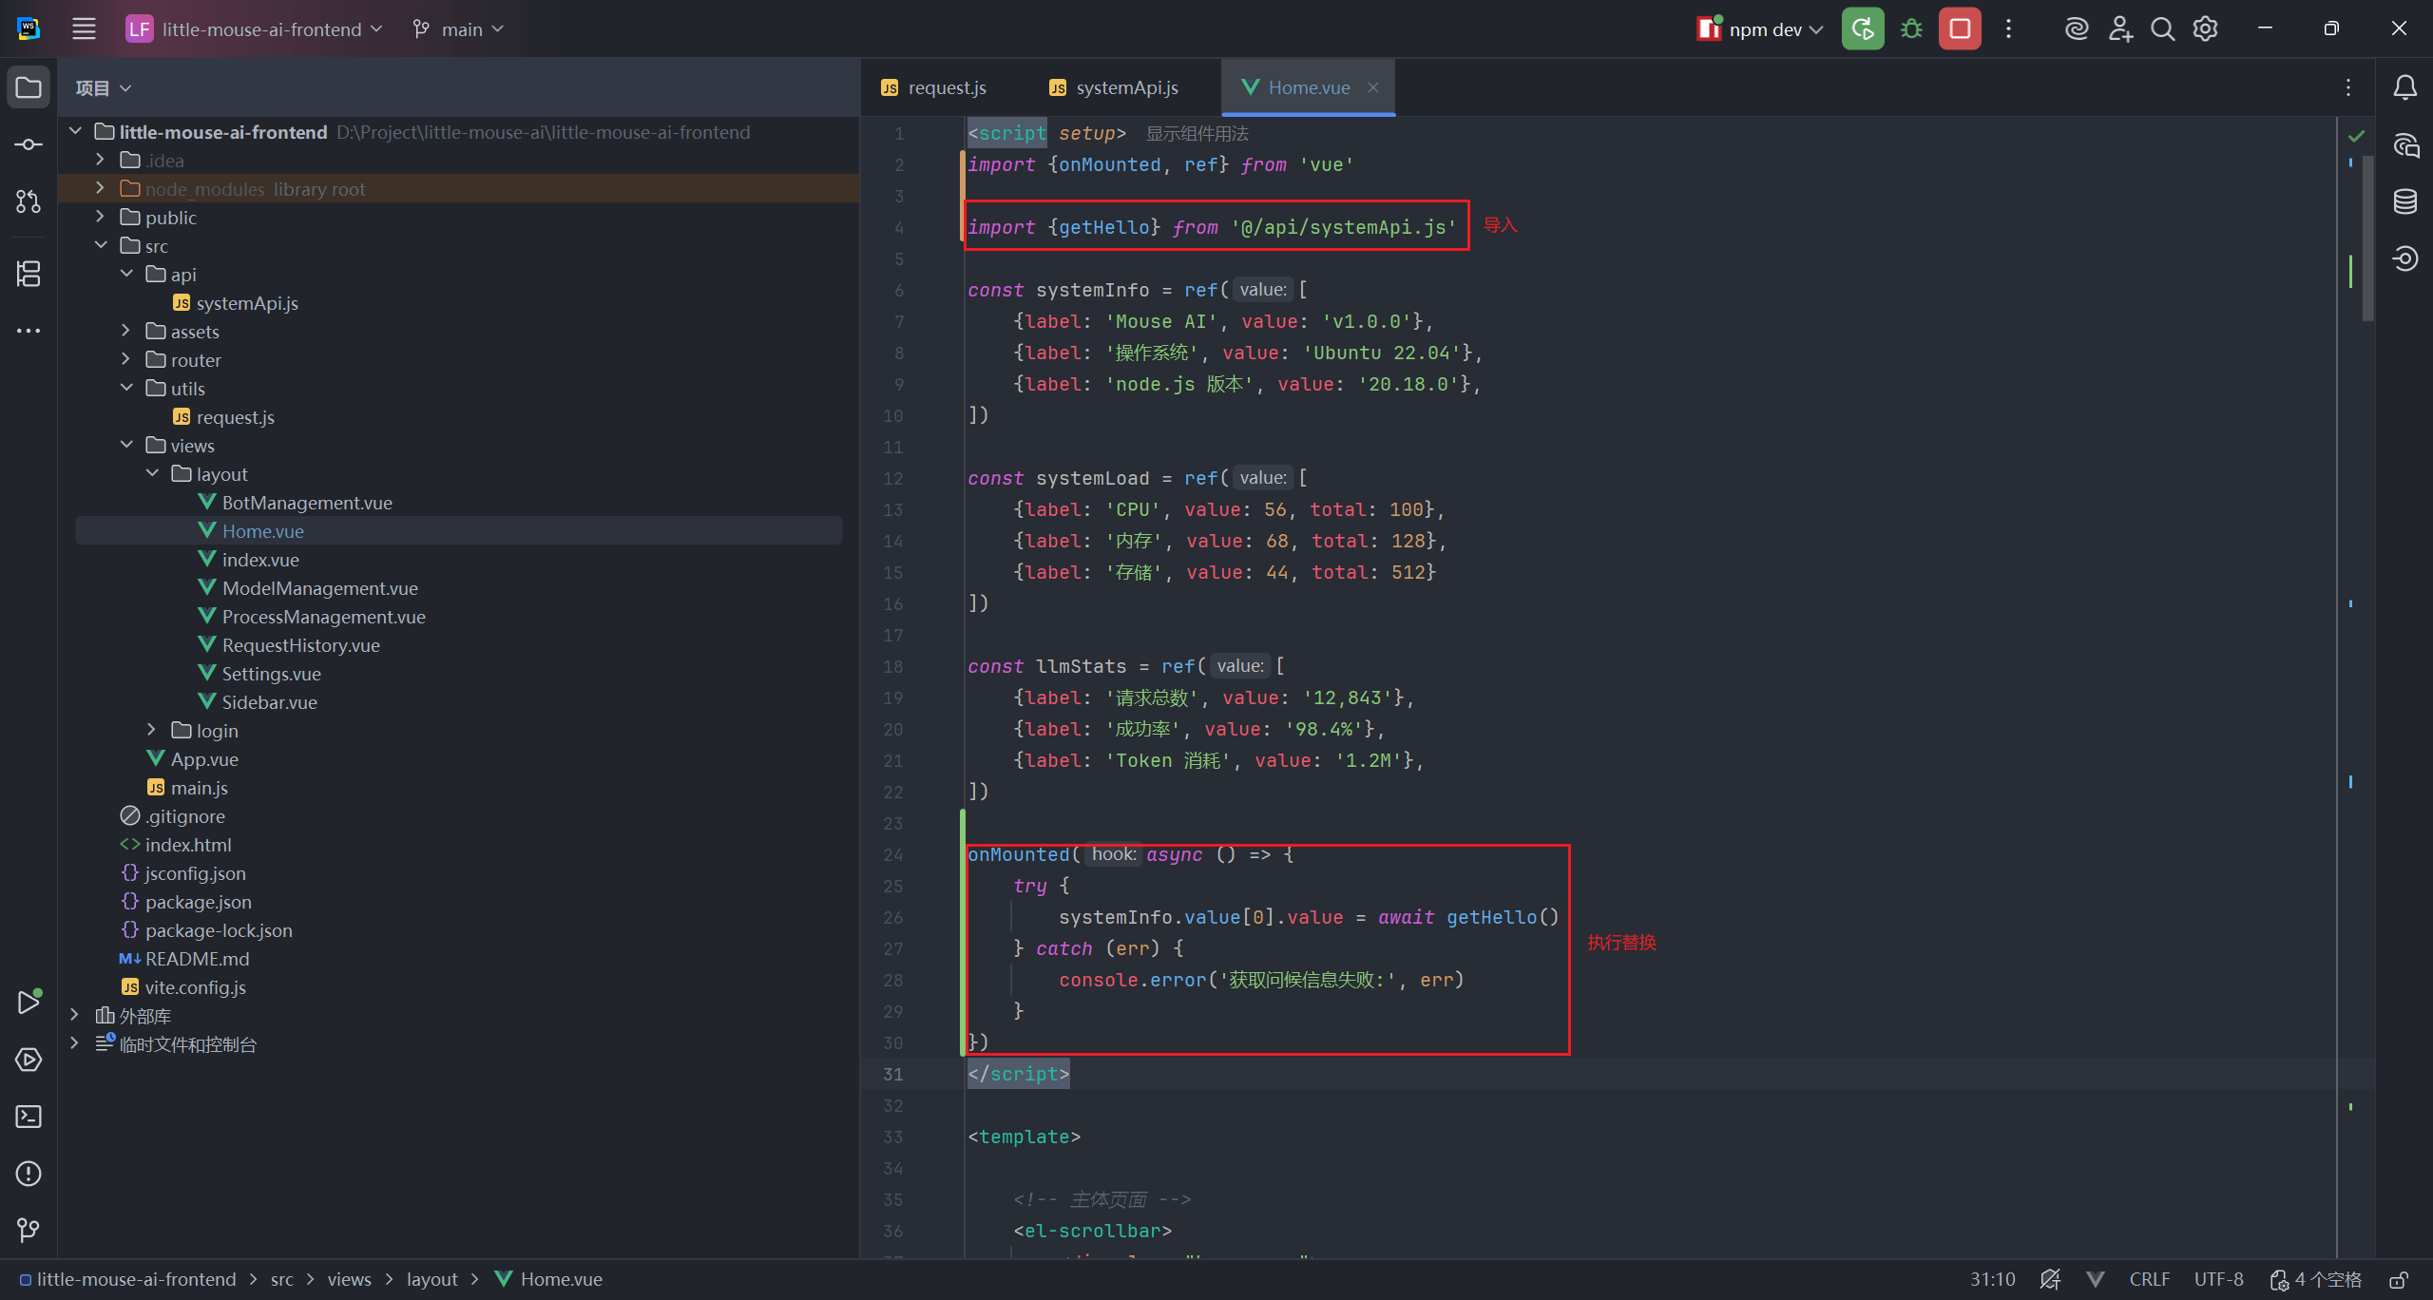Open the Structure tool window icon
Screen dimensions: 2433x1300
click(29, 274)
